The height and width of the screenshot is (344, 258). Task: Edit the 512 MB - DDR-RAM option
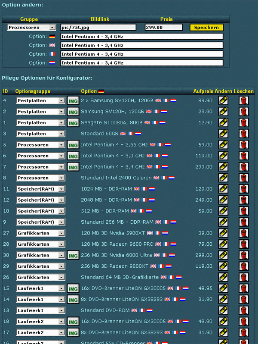pyautogui.click(x=223, y=211)
